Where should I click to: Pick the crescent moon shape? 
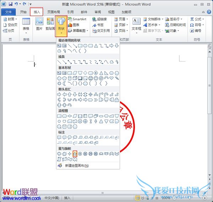pyautogui.click(x=64, y=83)
